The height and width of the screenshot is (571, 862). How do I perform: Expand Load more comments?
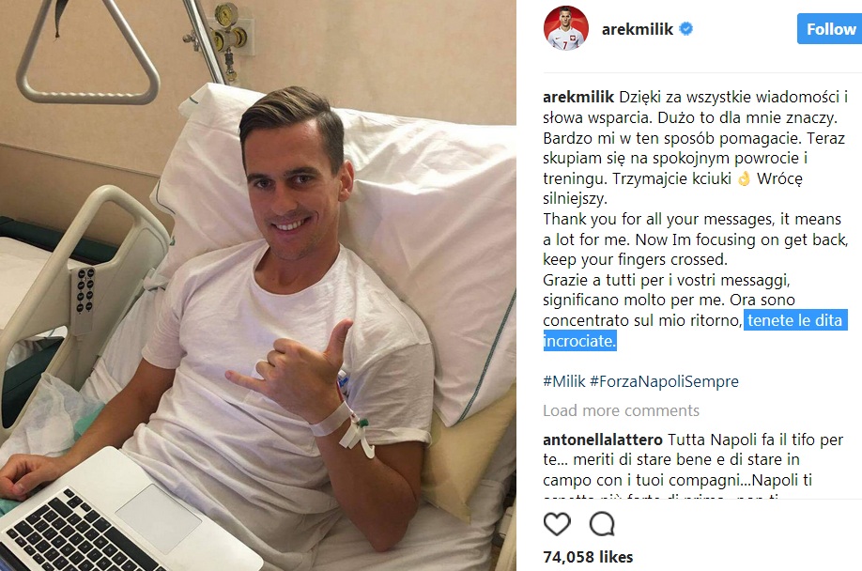[622, 410]
